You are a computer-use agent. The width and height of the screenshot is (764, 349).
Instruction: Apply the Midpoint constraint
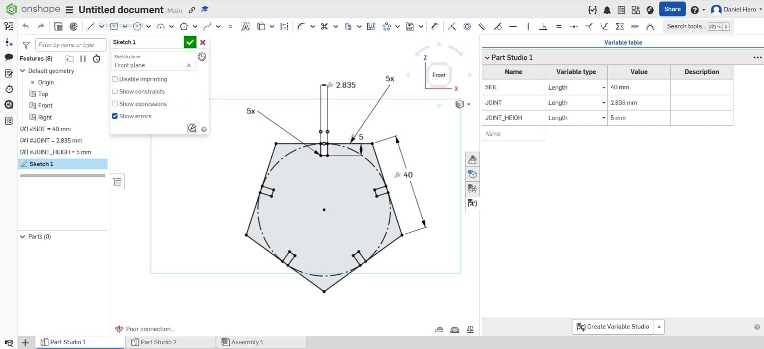tap(574, 26)
